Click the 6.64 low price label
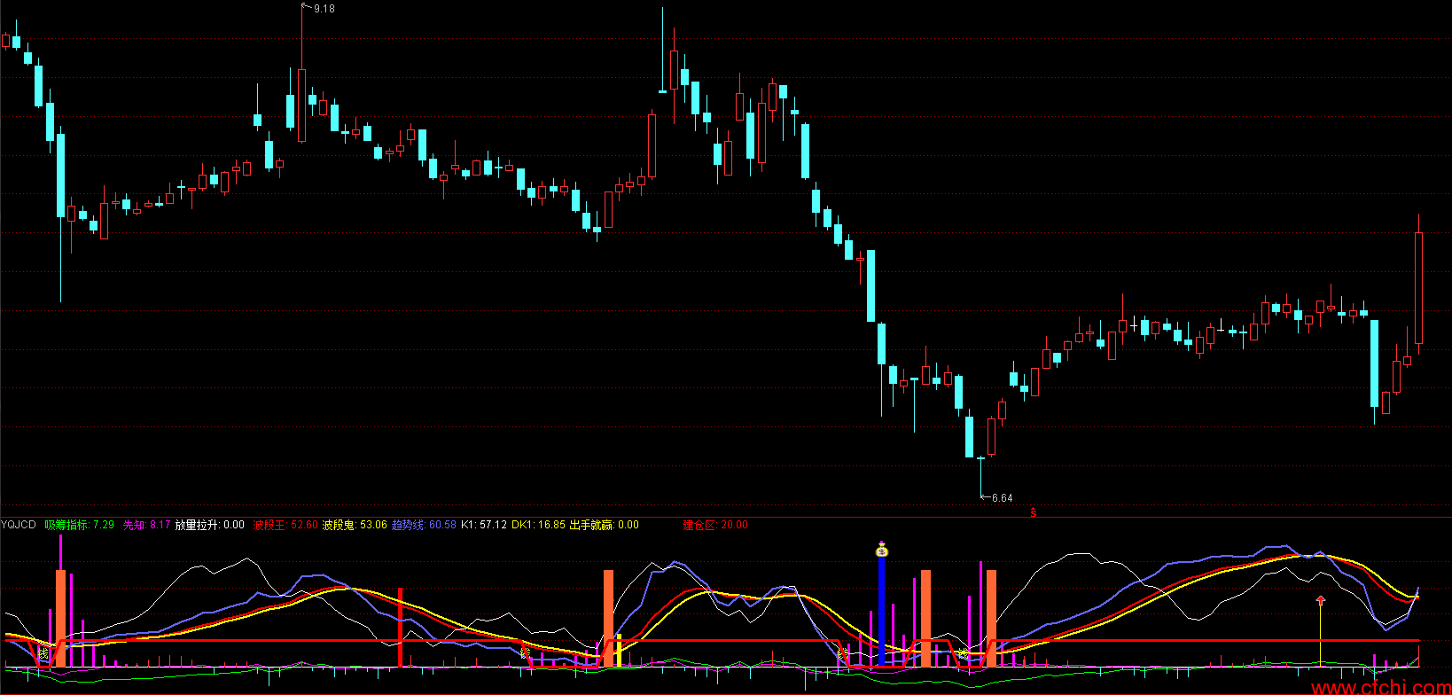1452x695 pixels. coord(1002,498)
